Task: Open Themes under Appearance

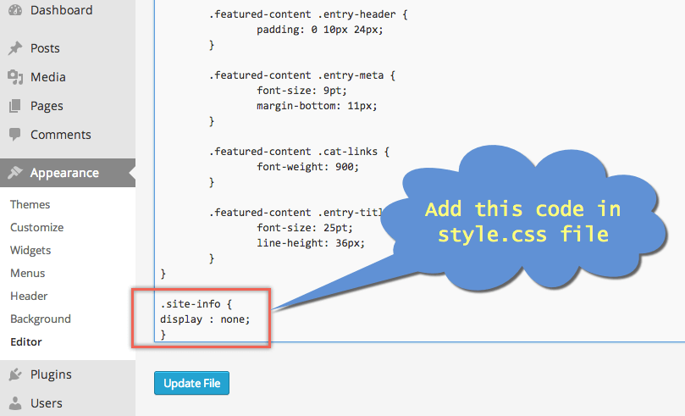Action: (30, 204)
